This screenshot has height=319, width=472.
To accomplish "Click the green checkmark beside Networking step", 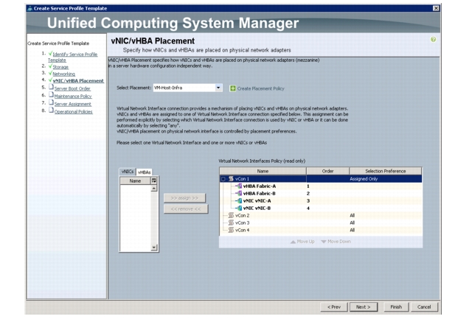I will [x=50, y=73].
